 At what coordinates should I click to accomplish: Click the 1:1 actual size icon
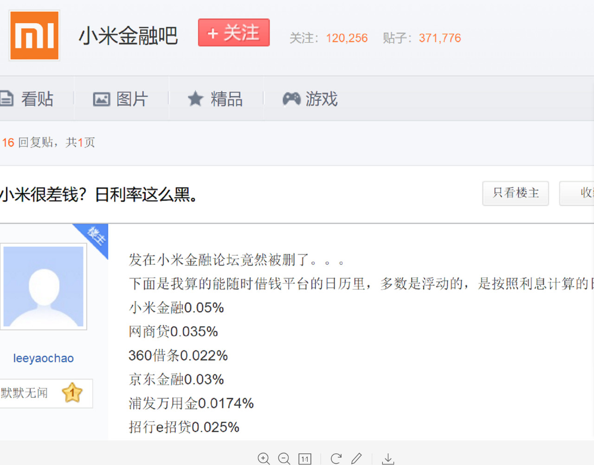[305, 459]
